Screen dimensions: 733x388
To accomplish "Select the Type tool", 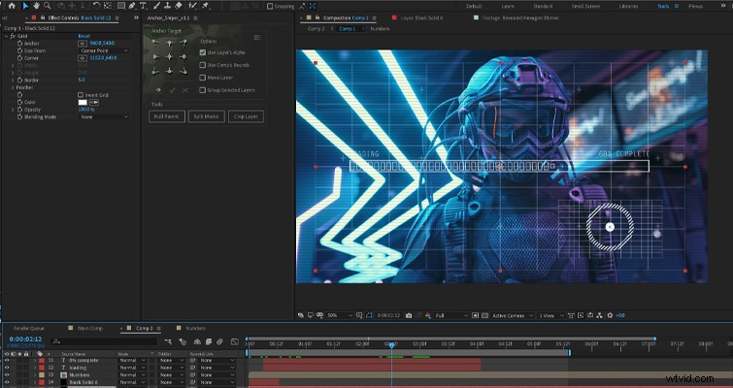I will tap(143, 6).
